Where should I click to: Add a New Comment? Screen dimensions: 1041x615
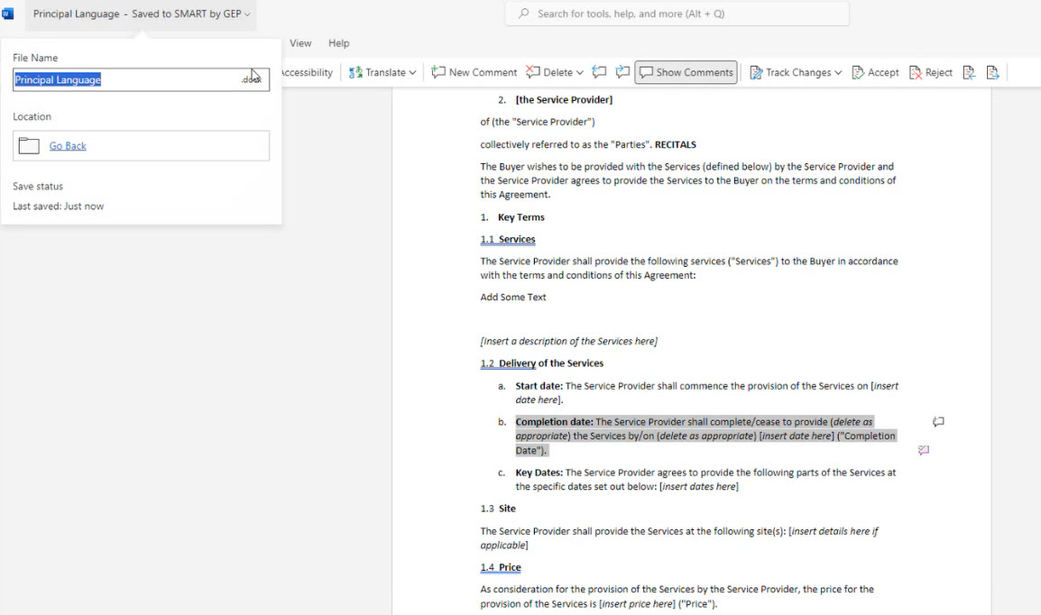[x=474, y=72]
